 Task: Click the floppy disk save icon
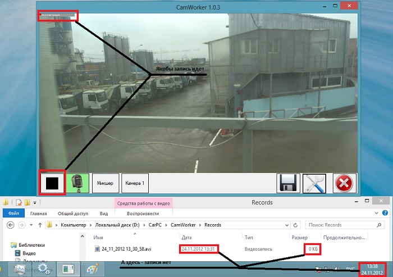tap(287, 184)
